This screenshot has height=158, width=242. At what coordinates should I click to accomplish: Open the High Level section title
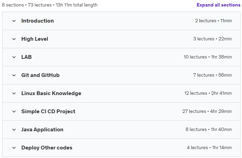(x=35, y=39)
